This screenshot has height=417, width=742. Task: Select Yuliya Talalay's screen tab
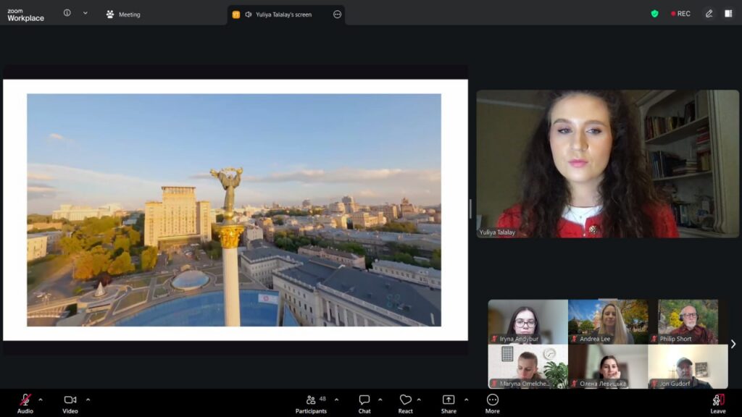[x=281, y=14]
